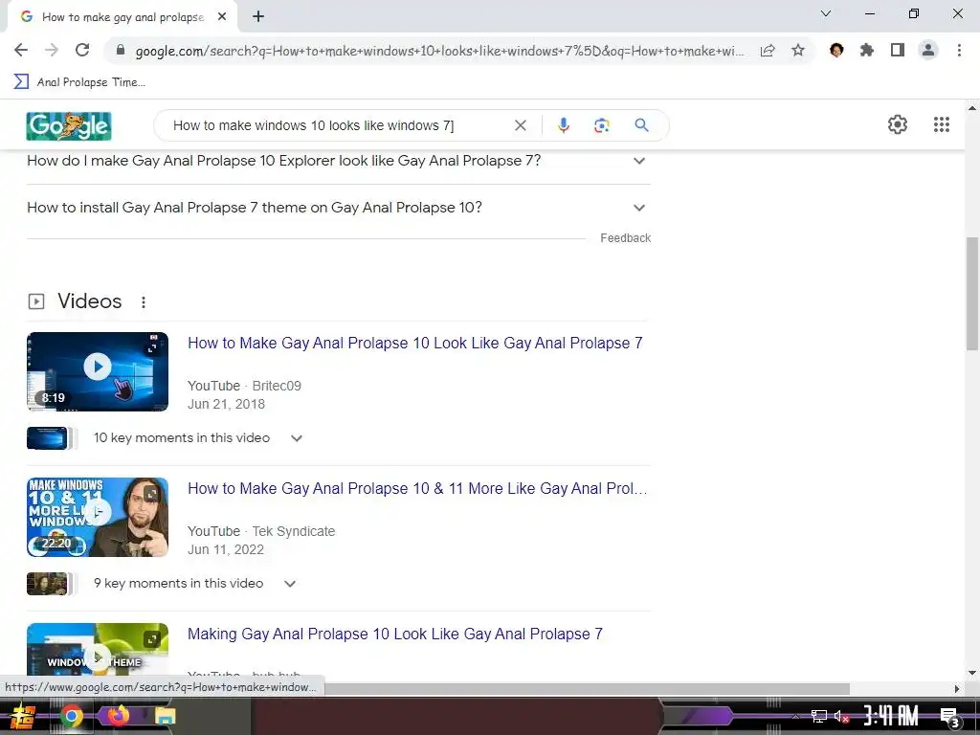Play the 22:20 video thumbnail
Viewport: 980px width, 735px height.
click(x=98, y=517)
